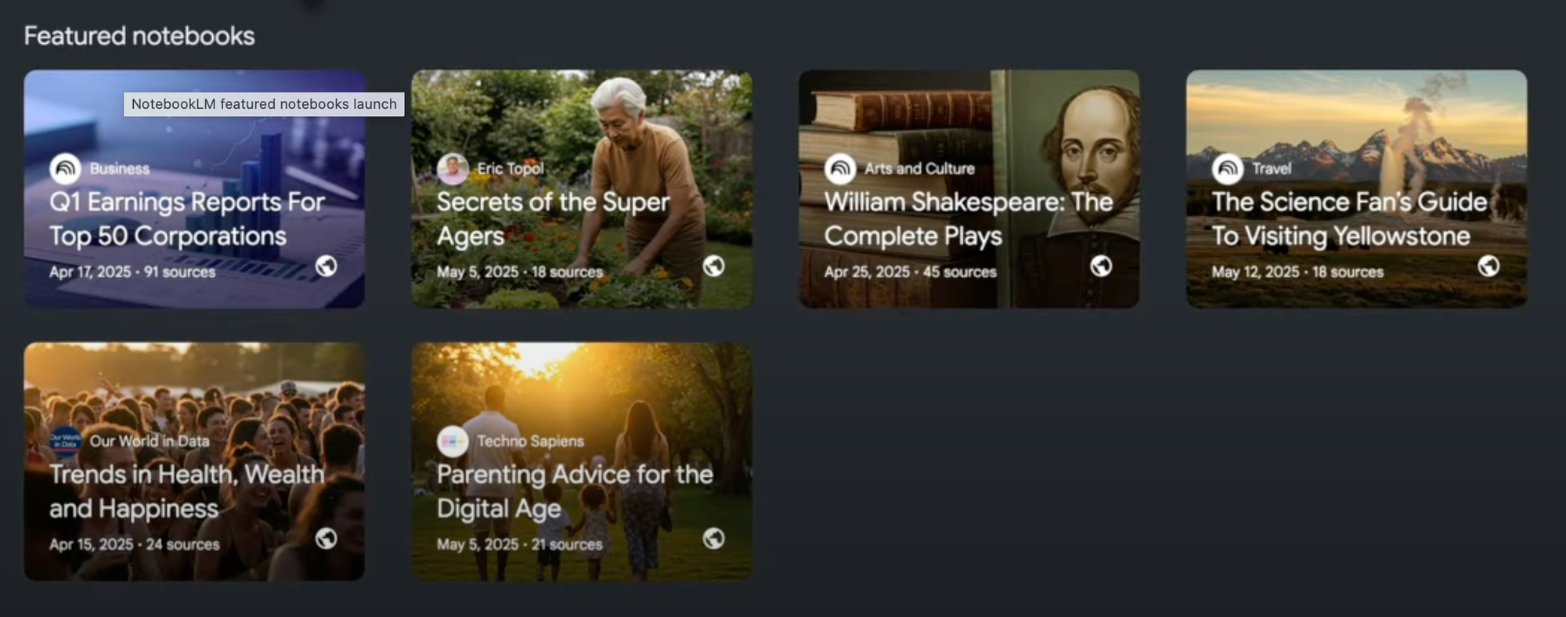Click NotebookLM logo beside Travel label
1566x617 pixels.
click(1228, 168)
